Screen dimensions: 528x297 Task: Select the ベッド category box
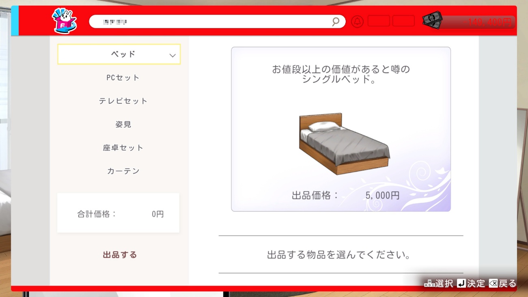(x=119, y=54)
